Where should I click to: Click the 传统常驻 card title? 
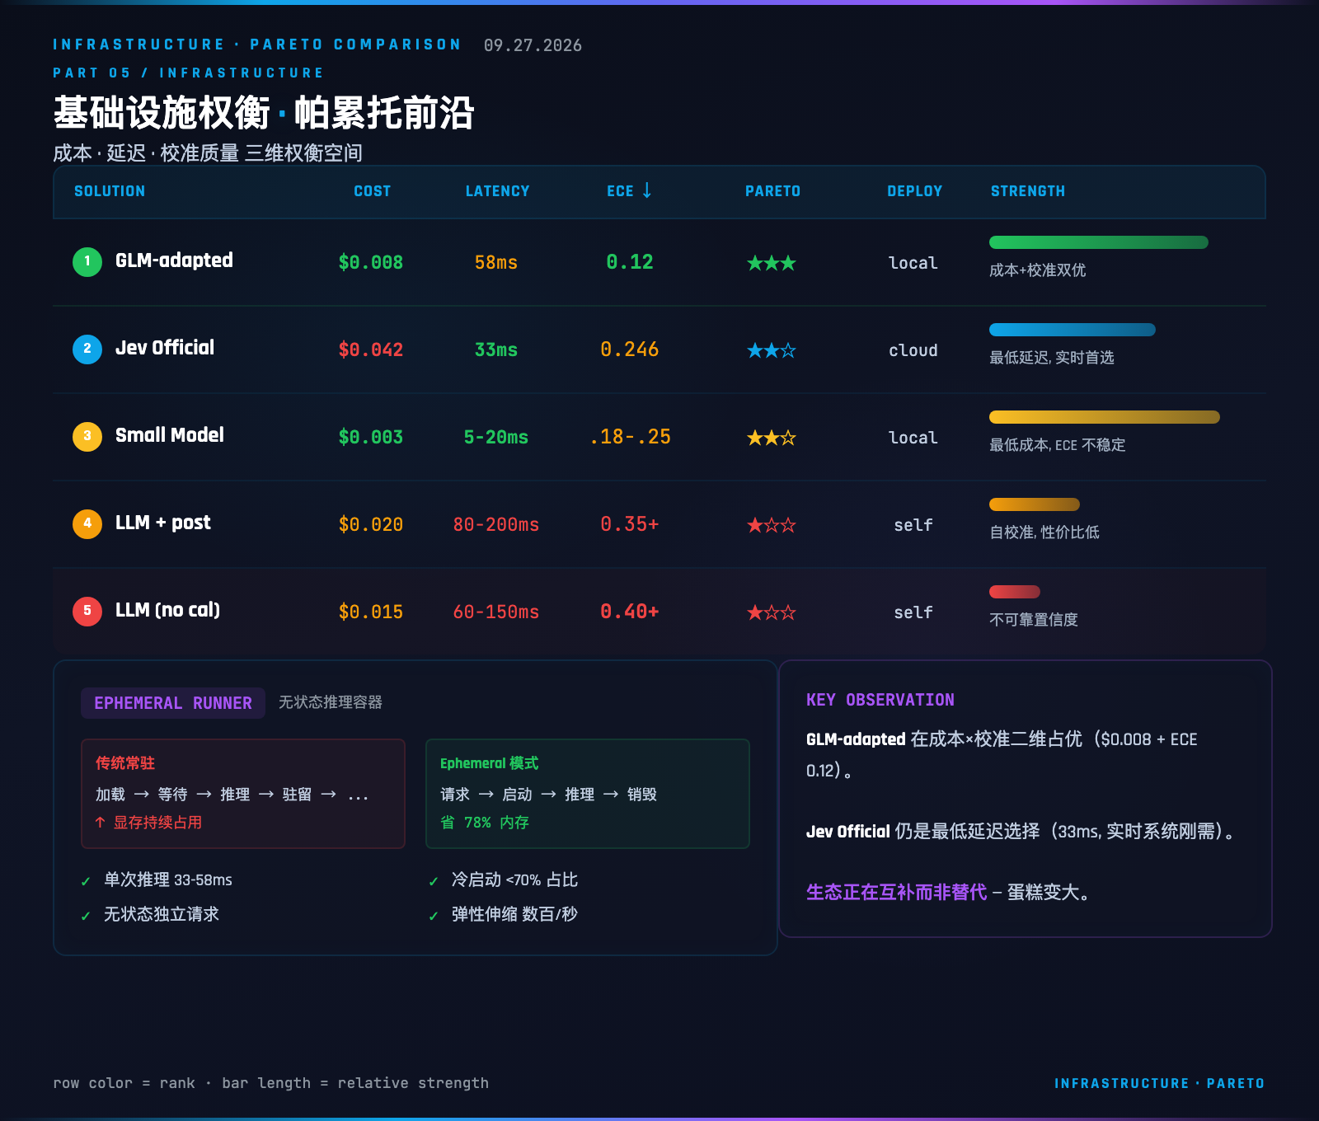pos(125,763)
